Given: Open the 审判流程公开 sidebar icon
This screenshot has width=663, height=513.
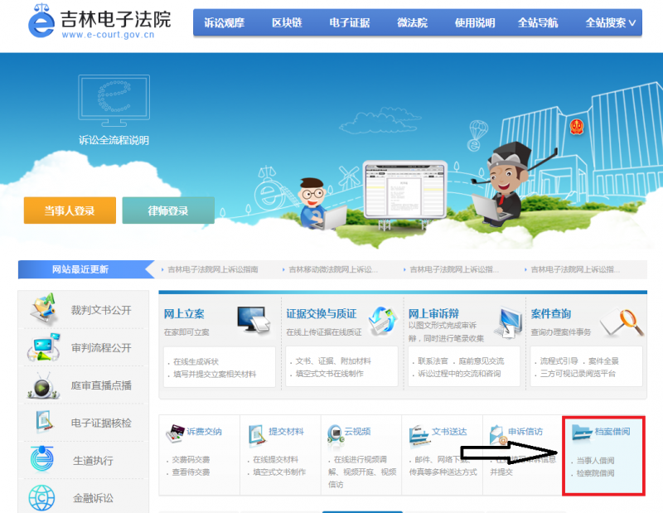Looking at the screenshot, I should tap(43, 347).
